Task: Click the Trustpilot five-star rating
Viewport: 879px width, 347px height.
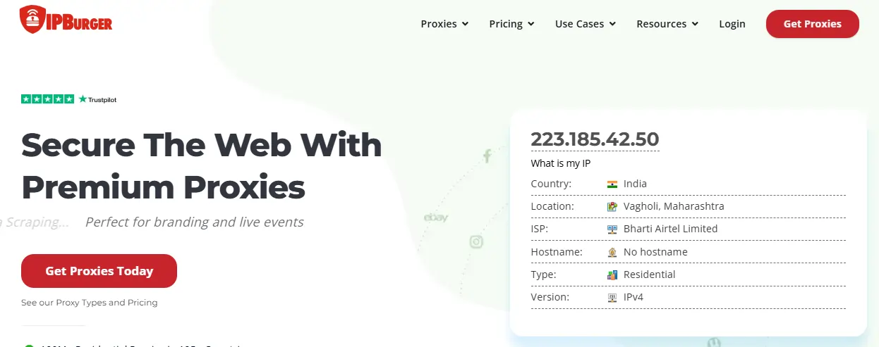Action: click(47, 99)
